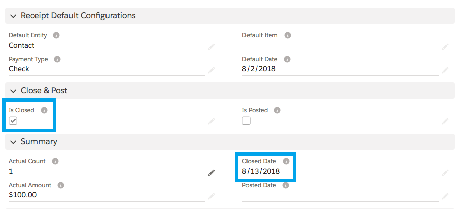Image resolution: width=458 pixels, height=209 pixels.
Task: Click info icon beside Closed Date
Action: pos(286,161)
